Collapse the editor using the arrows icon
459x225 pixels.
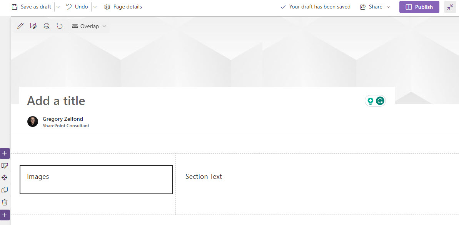click(450, 7)
